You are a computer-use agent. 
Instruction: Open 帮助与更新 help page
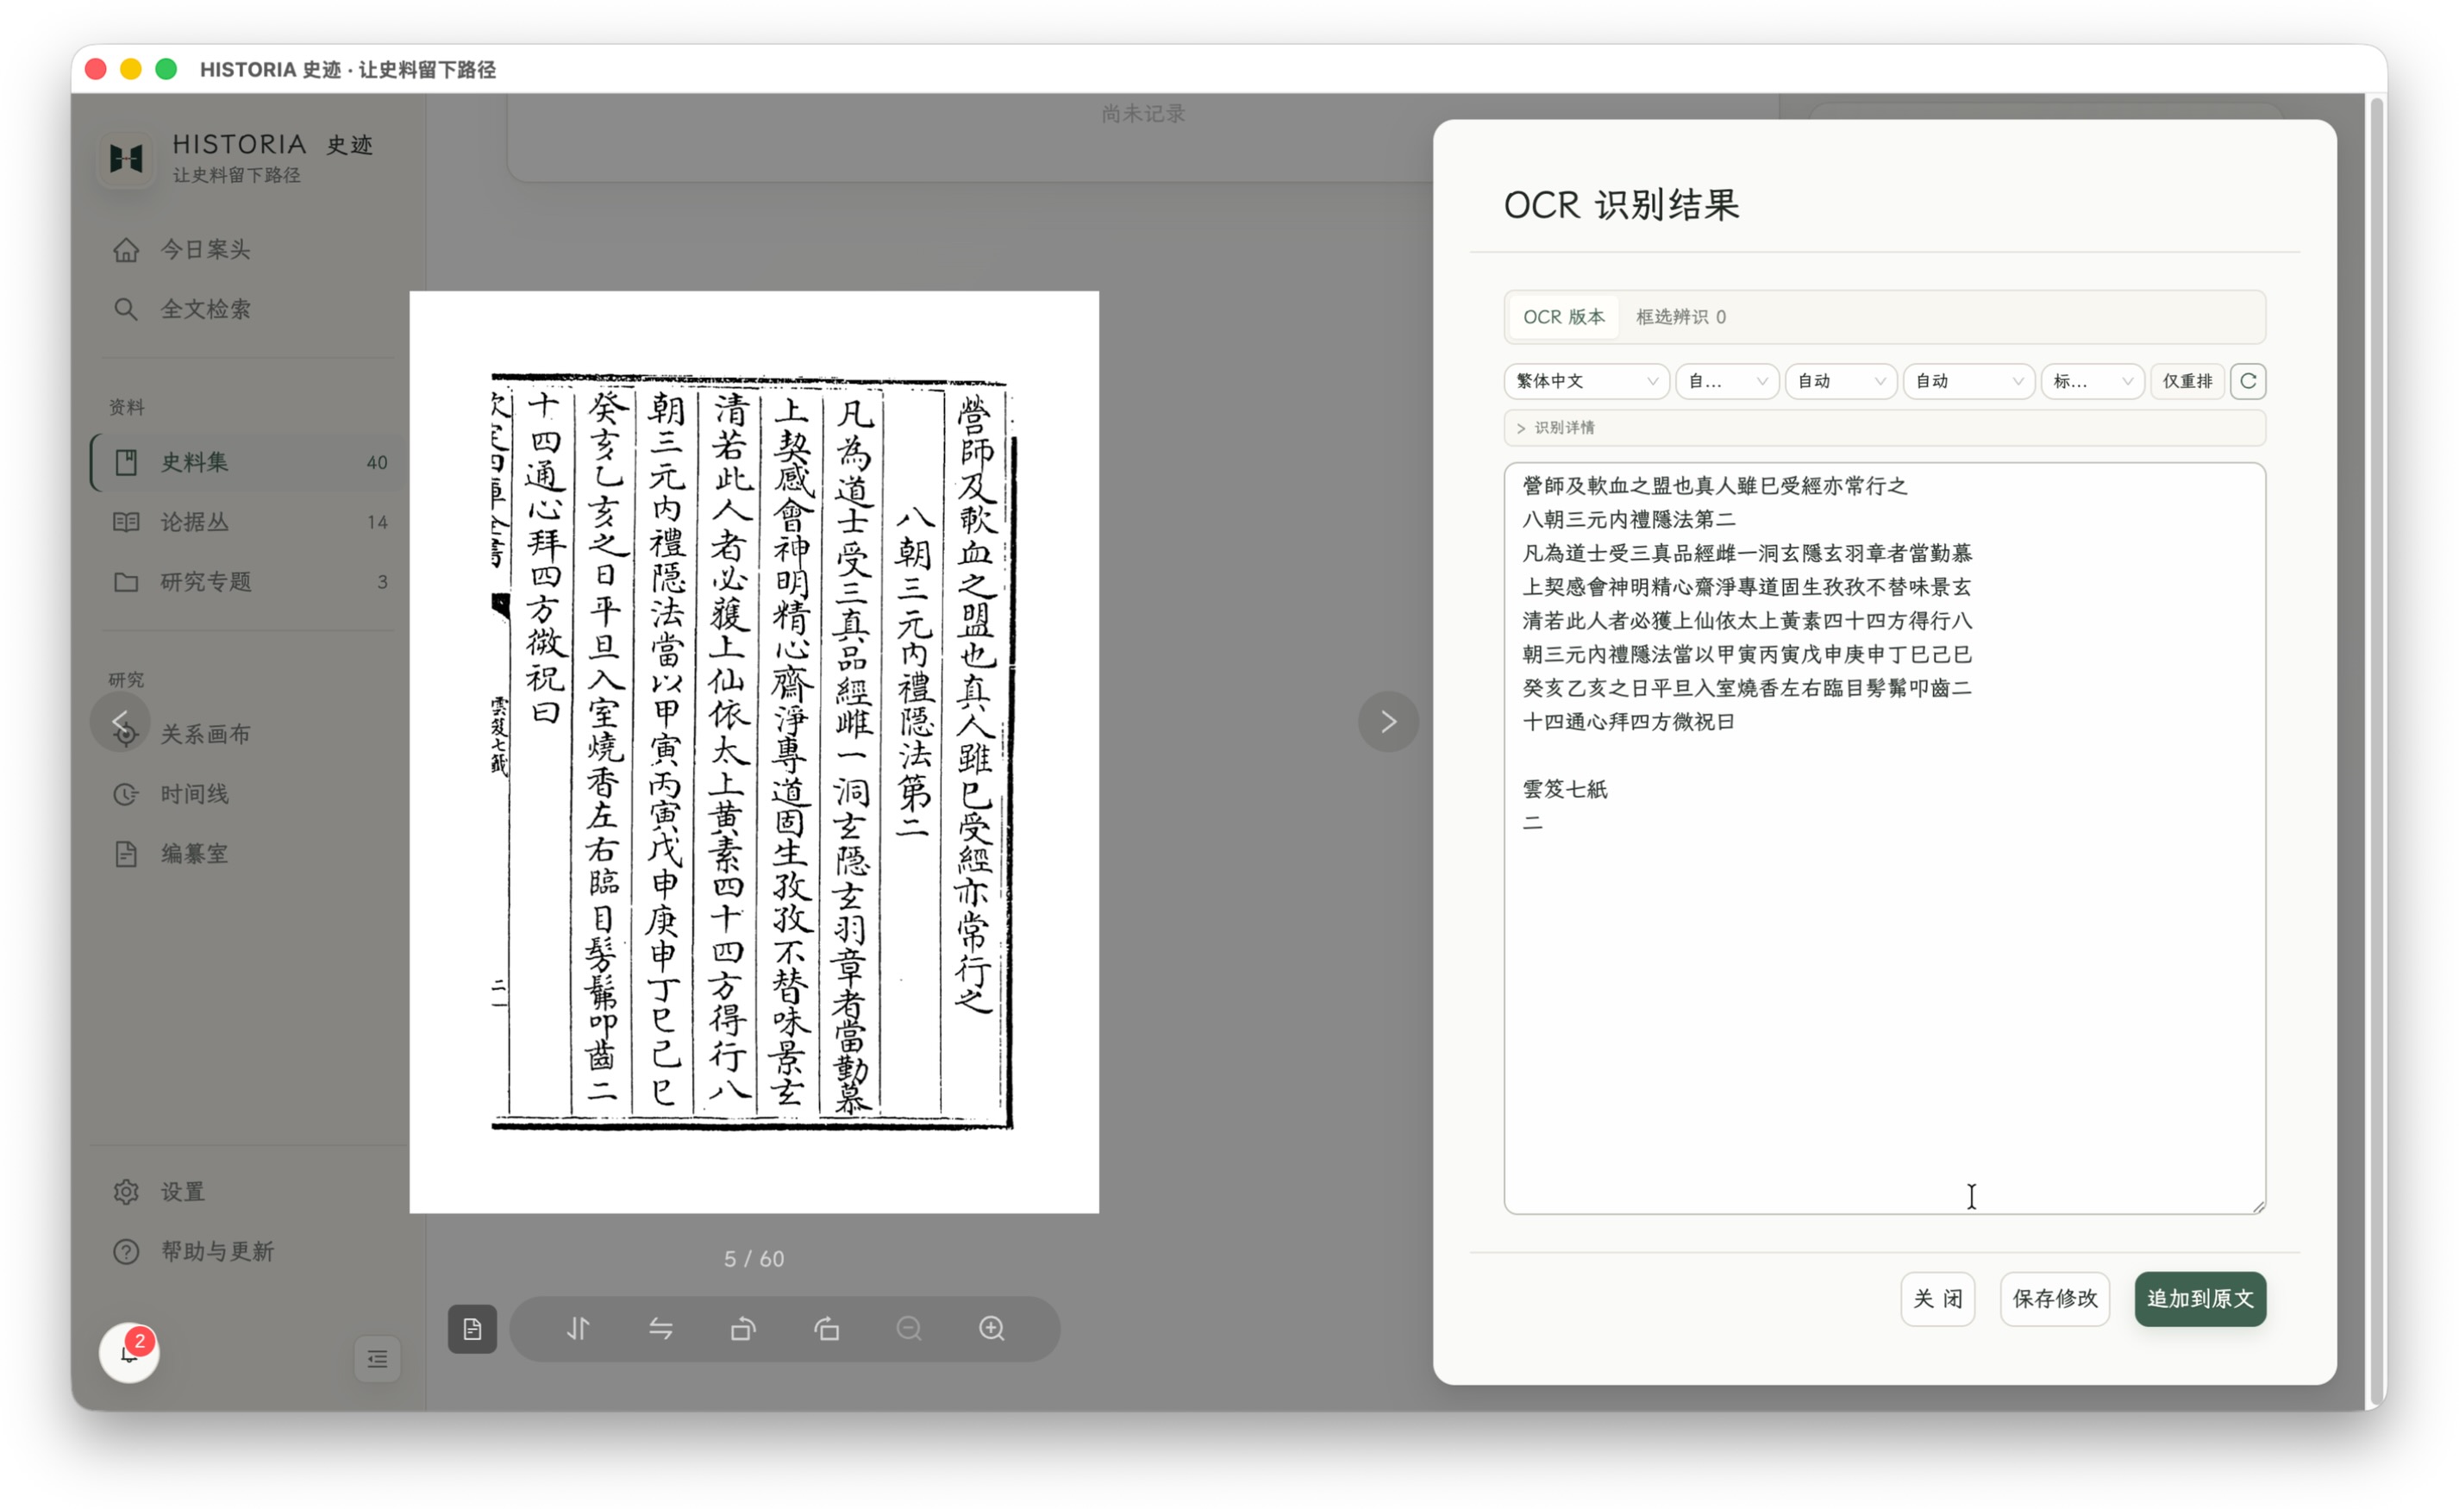[247, 1251]
